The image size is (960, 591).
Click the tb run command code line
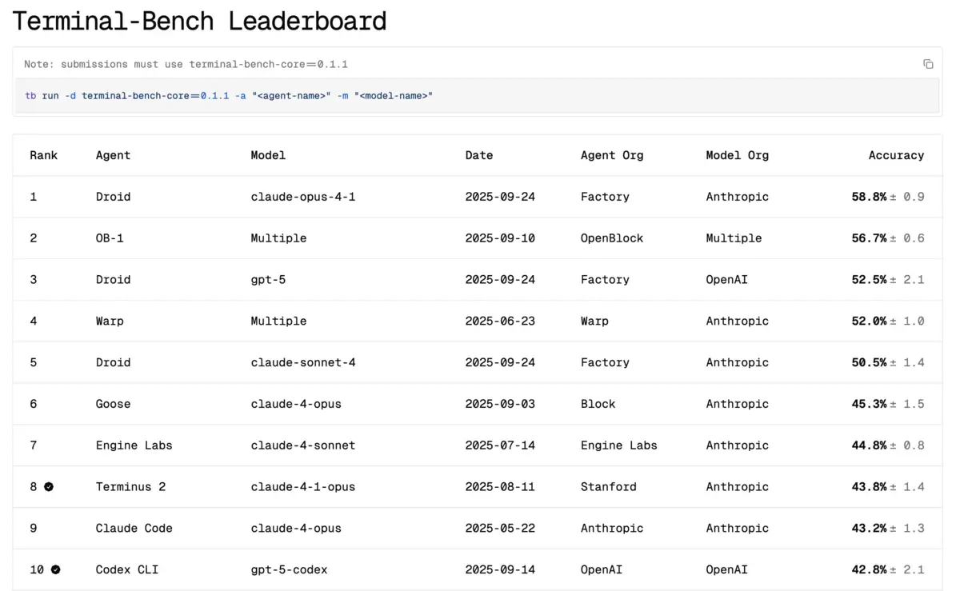229,96
